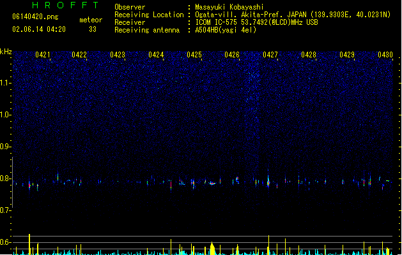Click the 0.7 kHz axis label
Image resolution: width=402 pixels, height=255 pixels.
tap(6, 210)
